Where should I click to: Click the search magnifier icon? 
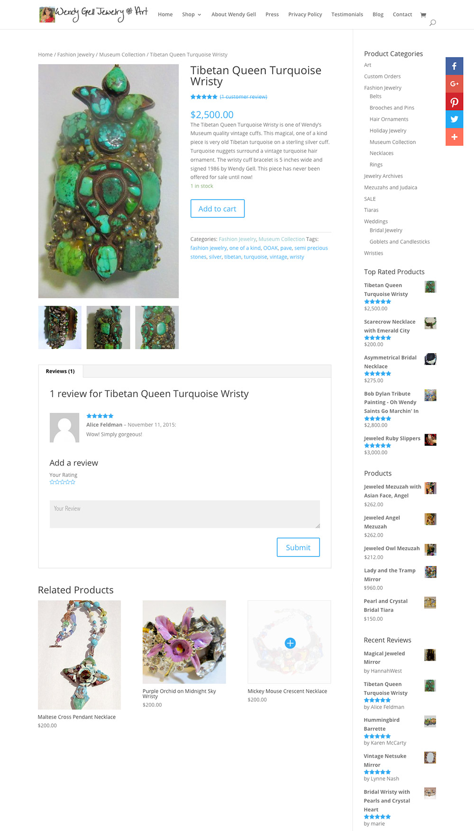coord(432,23)
